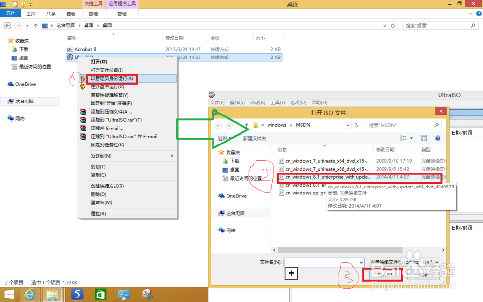Choose Rename (重命名) in context menu
Viewport: 483px width, 302px height.
pyautogui.click(x=101, y=202)
